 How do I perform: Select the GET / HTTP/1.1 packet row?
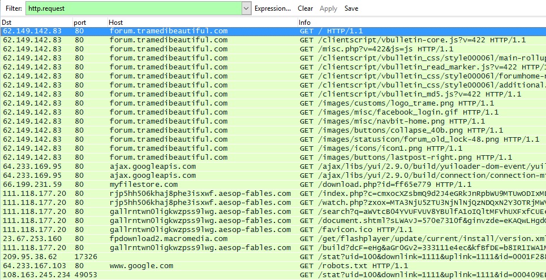click(x=273, y=31)
